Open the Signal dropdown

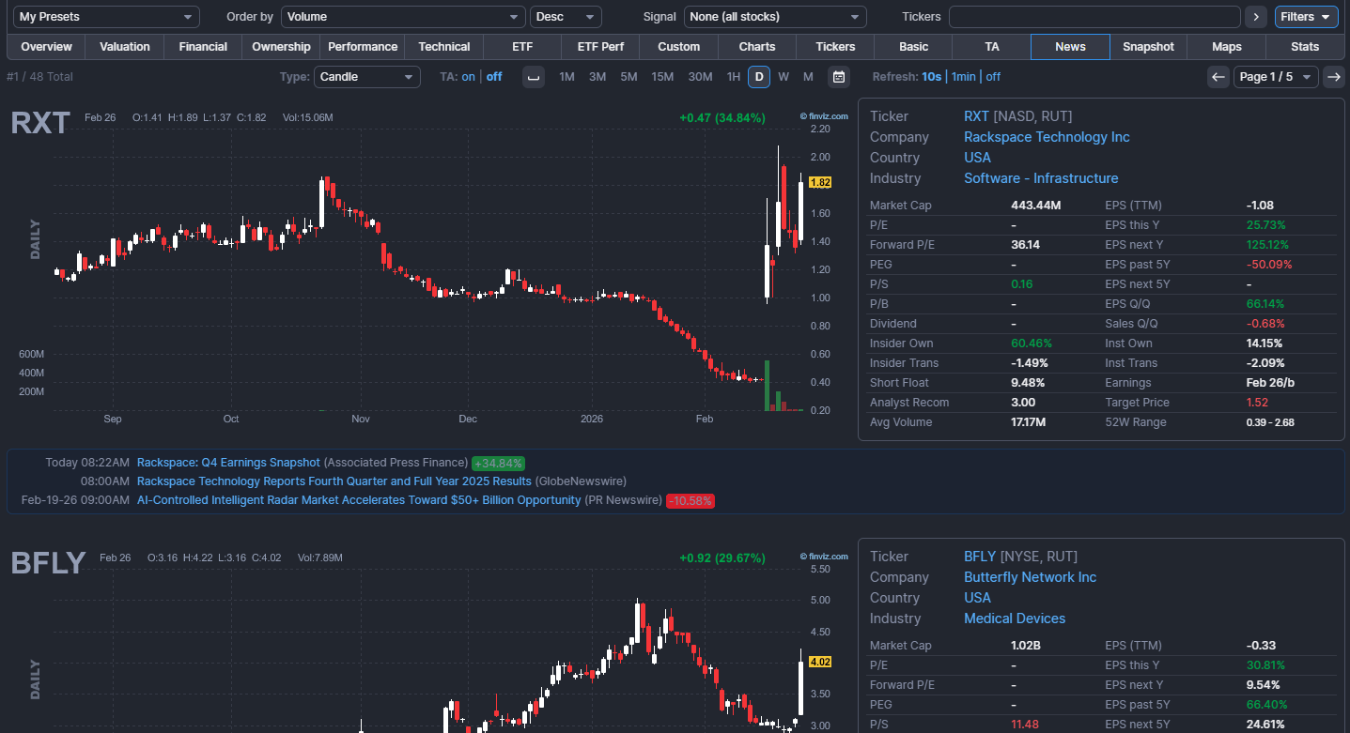tap(775, 17)
